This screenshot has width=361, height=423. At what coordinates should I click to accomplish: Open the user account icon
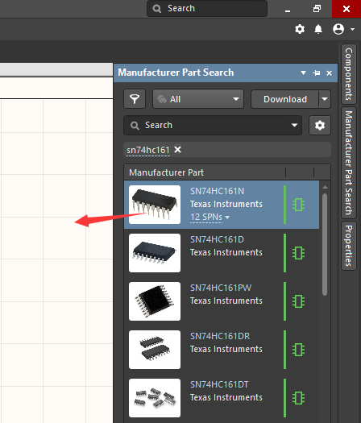click(x=338, y=29)
